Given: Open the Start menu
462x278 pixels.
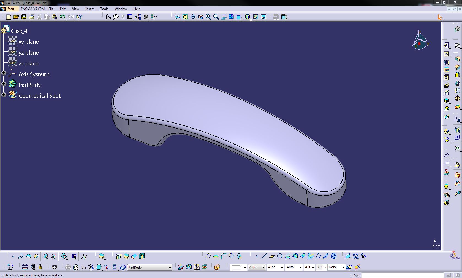Looking at the screenshot, I should tap(11, 9).
